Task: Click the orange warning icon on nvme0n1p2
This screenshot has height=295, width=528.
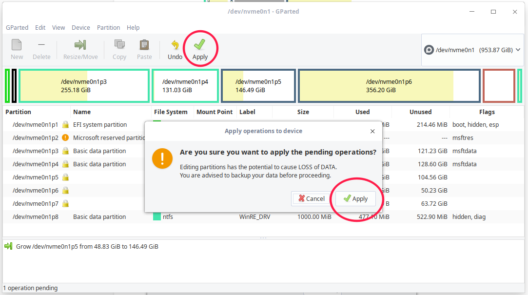Action: (x=66, y=138)
